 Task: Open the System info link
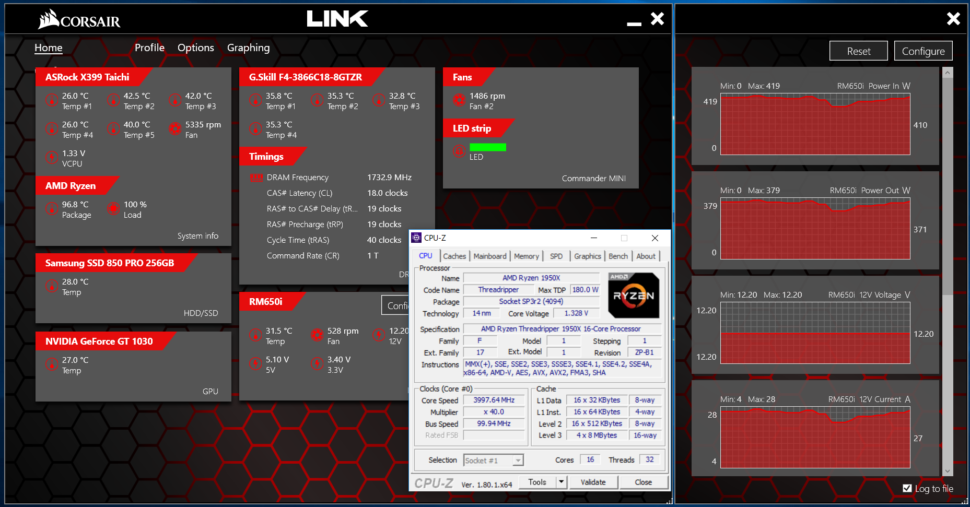pyautogui.click(x=198, y=236)
